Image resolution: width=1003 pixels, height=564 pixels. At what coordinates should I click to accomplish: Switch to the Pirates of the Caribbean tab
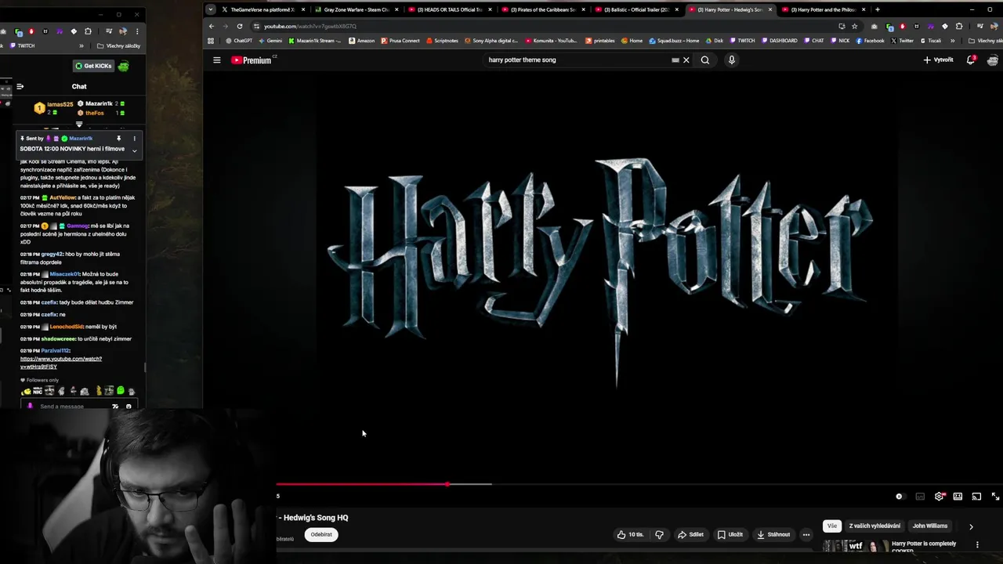[x=543, y=9]
